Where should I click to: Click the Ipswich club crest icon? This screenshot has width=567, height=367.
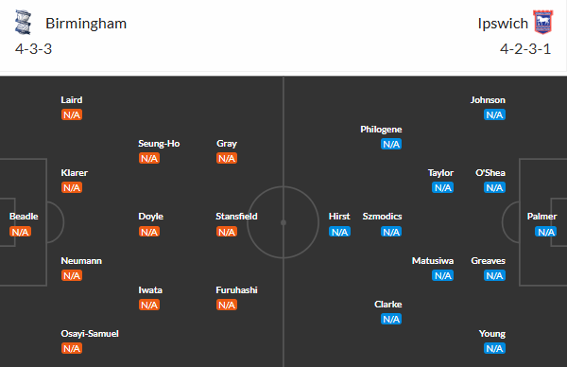coord(543,23)
